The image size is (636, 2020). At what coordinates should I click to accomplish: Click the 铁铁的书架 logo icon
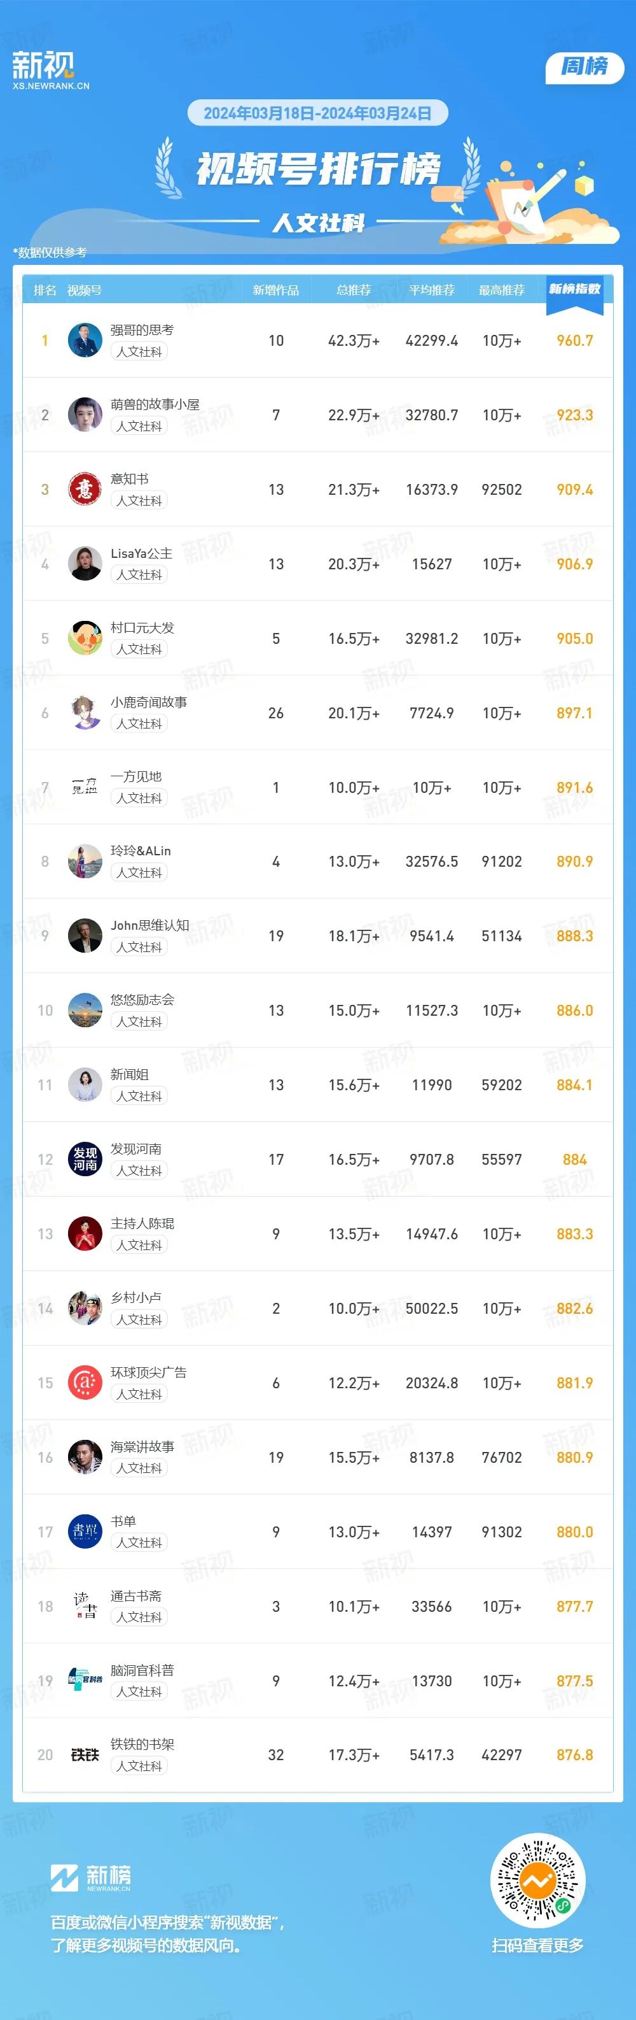click(x=85, y=1755)
